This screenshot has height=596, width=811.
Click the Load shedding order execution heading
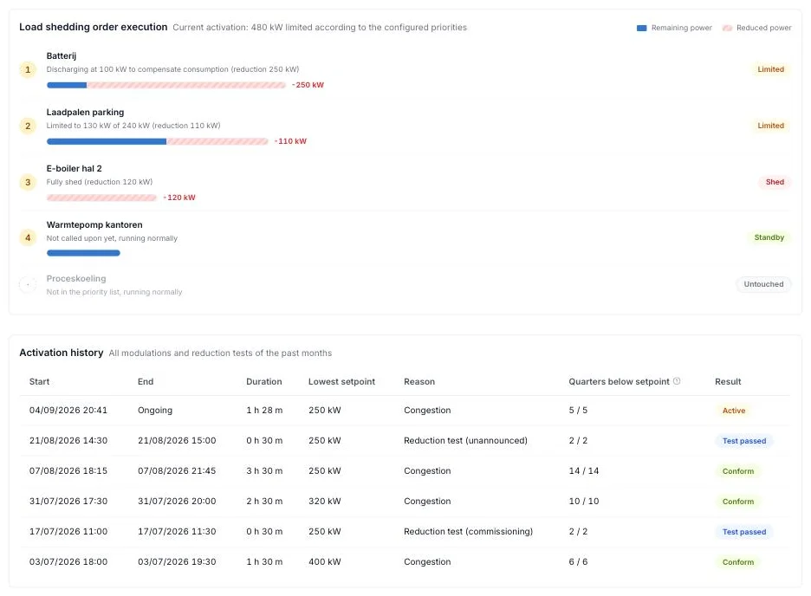pyautogui.click(x=93, y=27)
